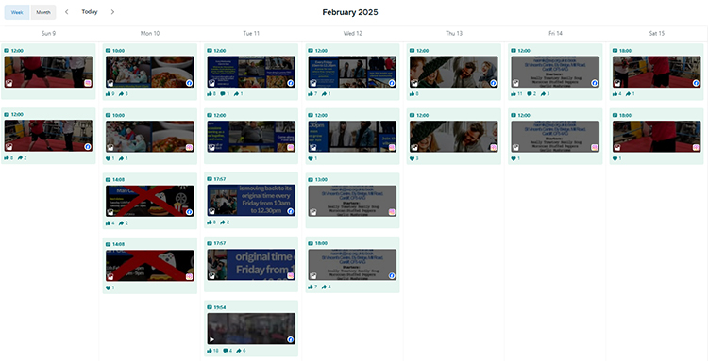Screen dimensions: 708x361
Task: Click Instagram icon on Sun 9 first 12:00 post
Action: pyautogui.click(x=88, y=83)
